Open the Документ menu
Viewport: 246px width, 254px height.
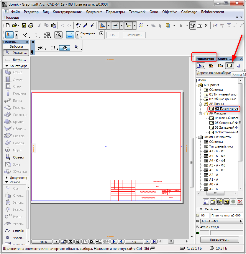[x=94, y=12]
